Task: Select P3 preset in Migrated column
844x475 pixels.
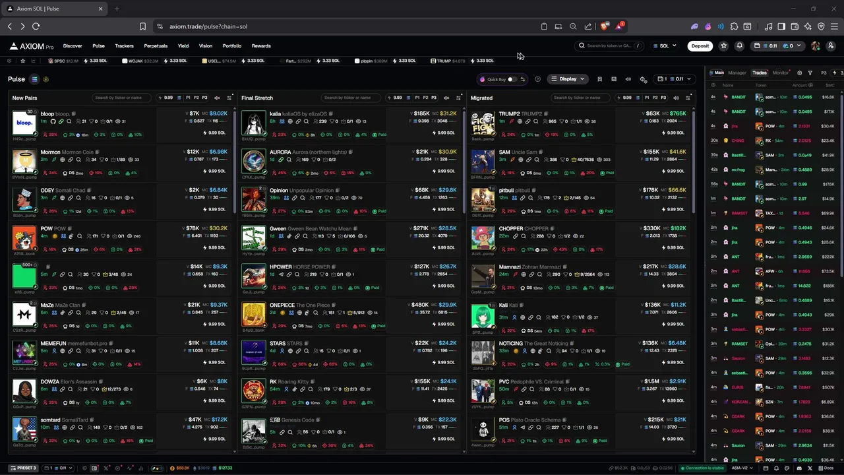Action: pyautogui.click(x=663, y=98)
